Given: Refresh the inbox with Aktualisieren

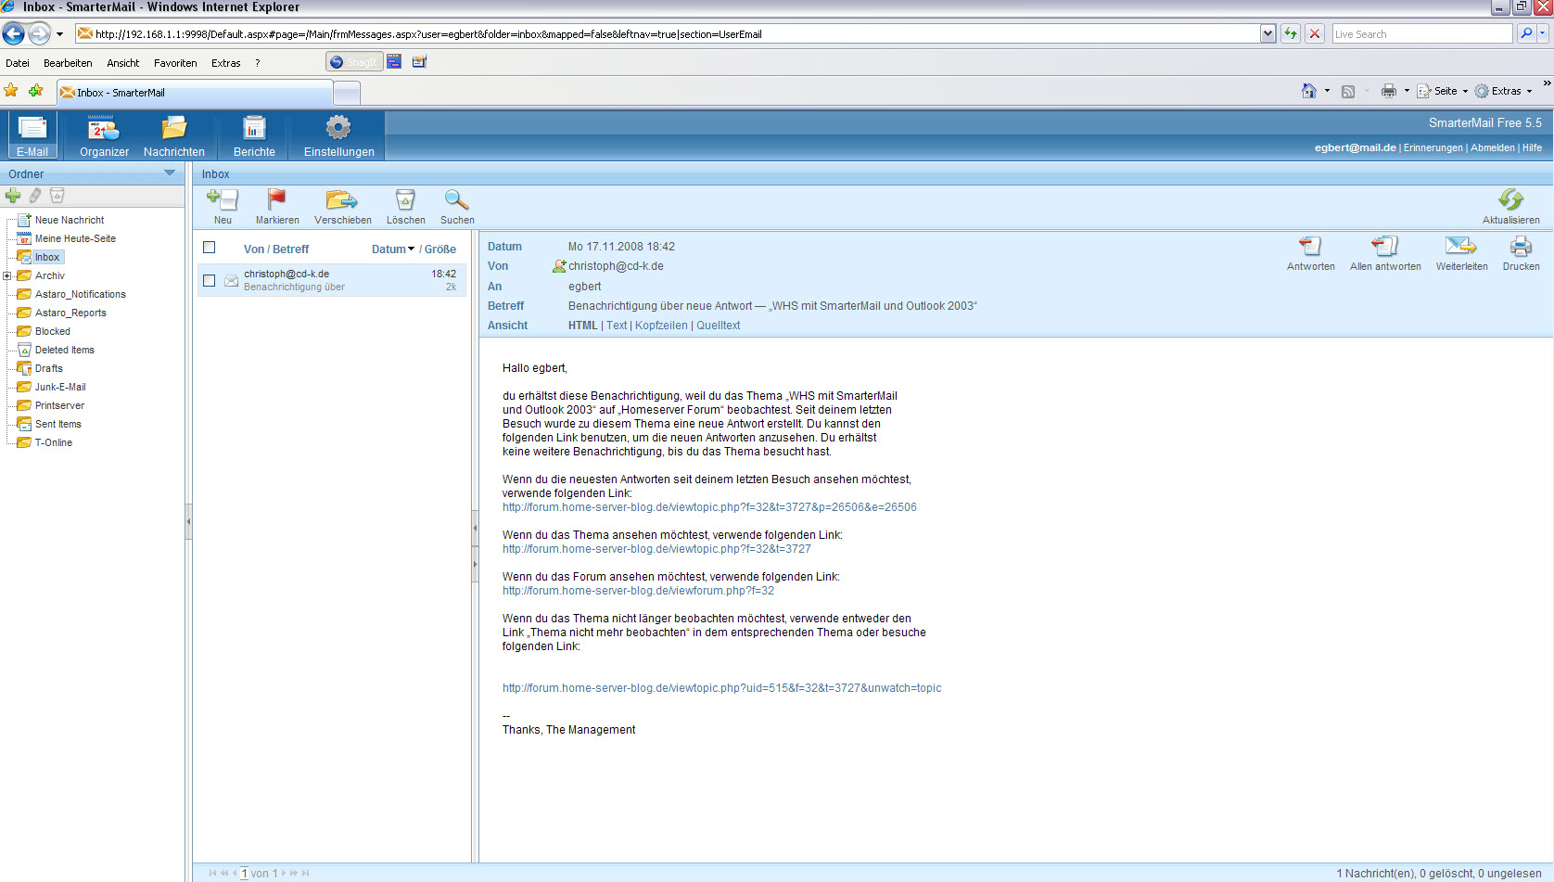Looking at the screenshot, I should 1511,206.
